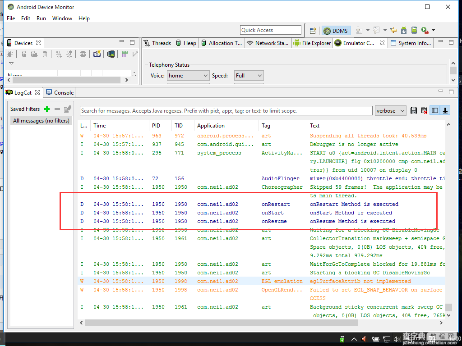Click the Cause GC trash icon

point(45,54)
